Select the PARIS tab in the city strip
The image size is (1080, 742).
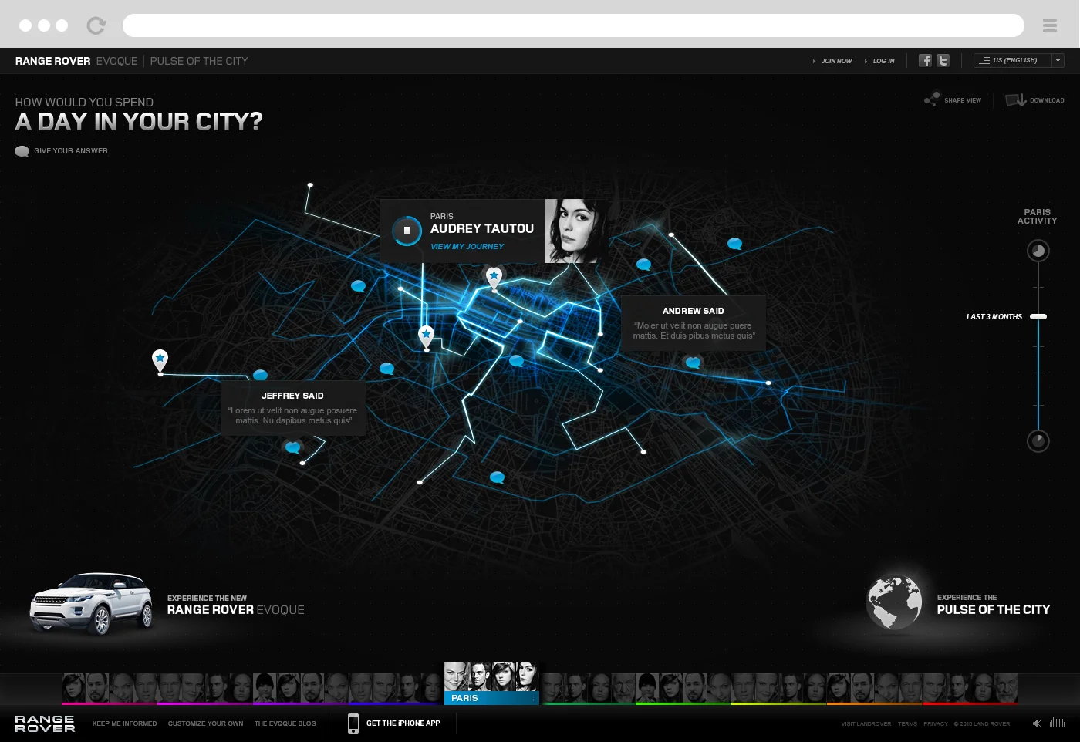(491, 698)
